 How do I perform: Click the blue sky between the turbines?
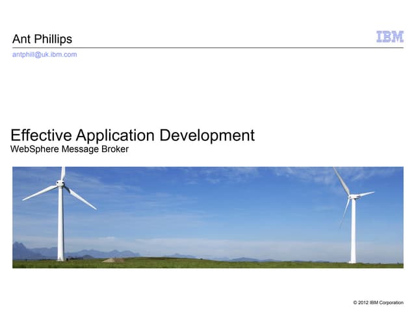pyautogui.click(x=208, y=201)
